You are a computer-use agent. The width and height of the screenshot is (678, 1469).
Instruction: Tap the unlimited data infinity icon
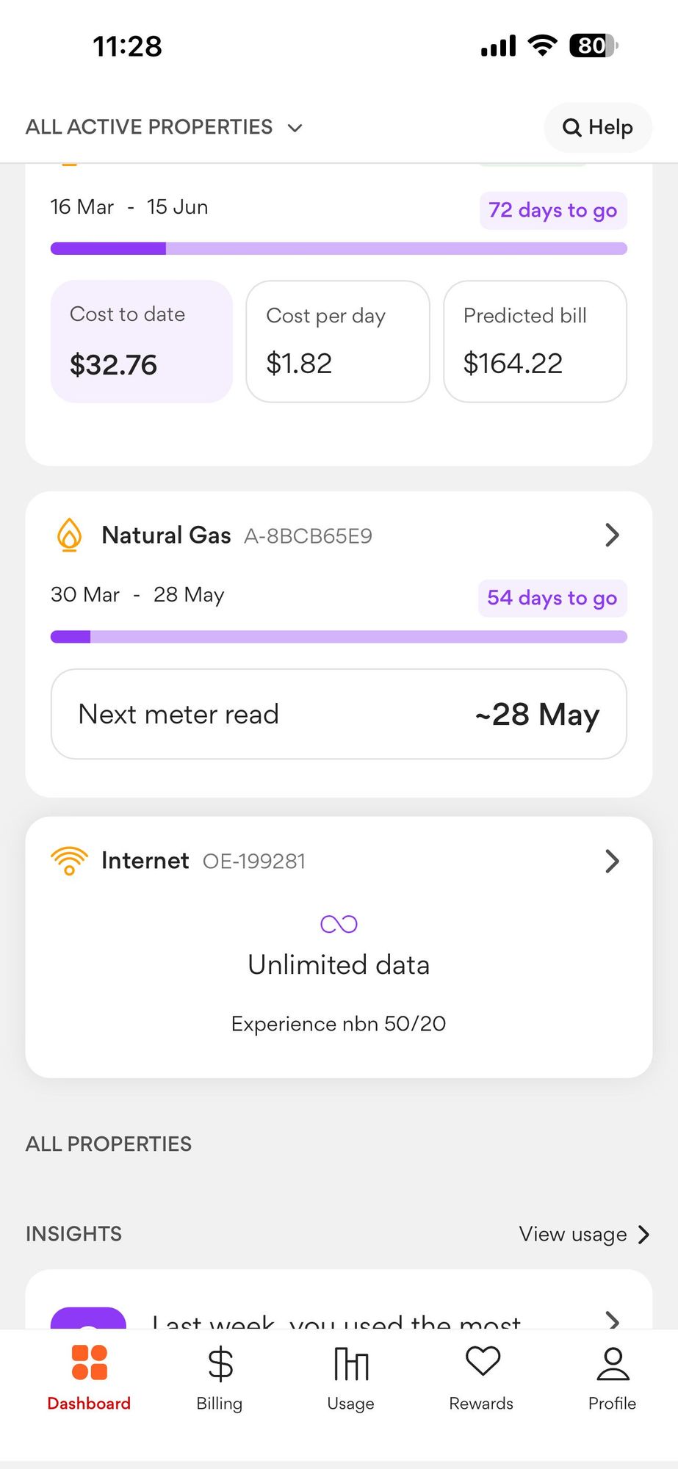click(339, 924)
